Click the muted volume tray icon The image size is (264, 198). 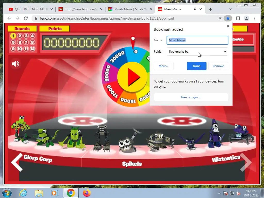[x=238, y=193]
